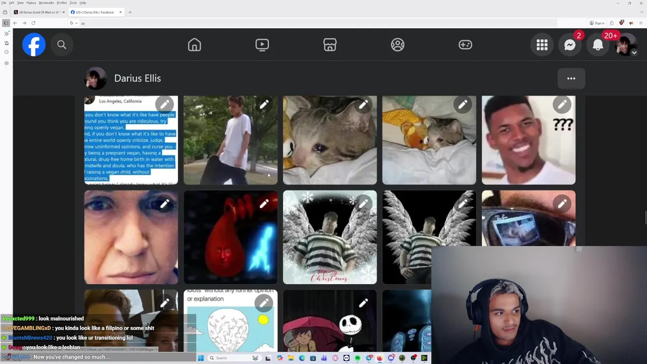Close the Darius Ellis Facebook tab
Viewport: 647px width, 364px height.
tap(120, 12)
